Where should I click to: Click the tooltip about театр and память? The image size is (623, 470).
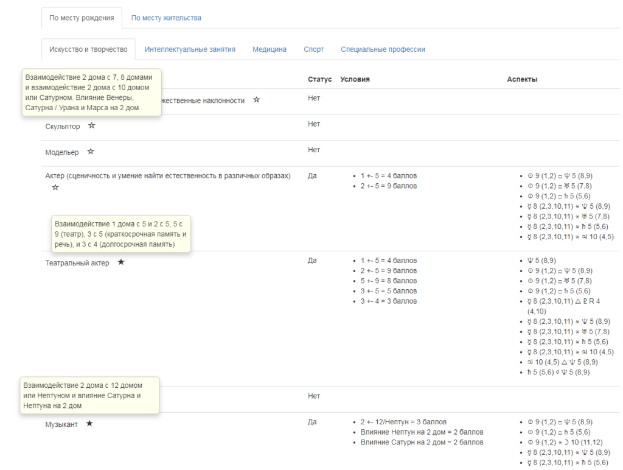point(120,233)
